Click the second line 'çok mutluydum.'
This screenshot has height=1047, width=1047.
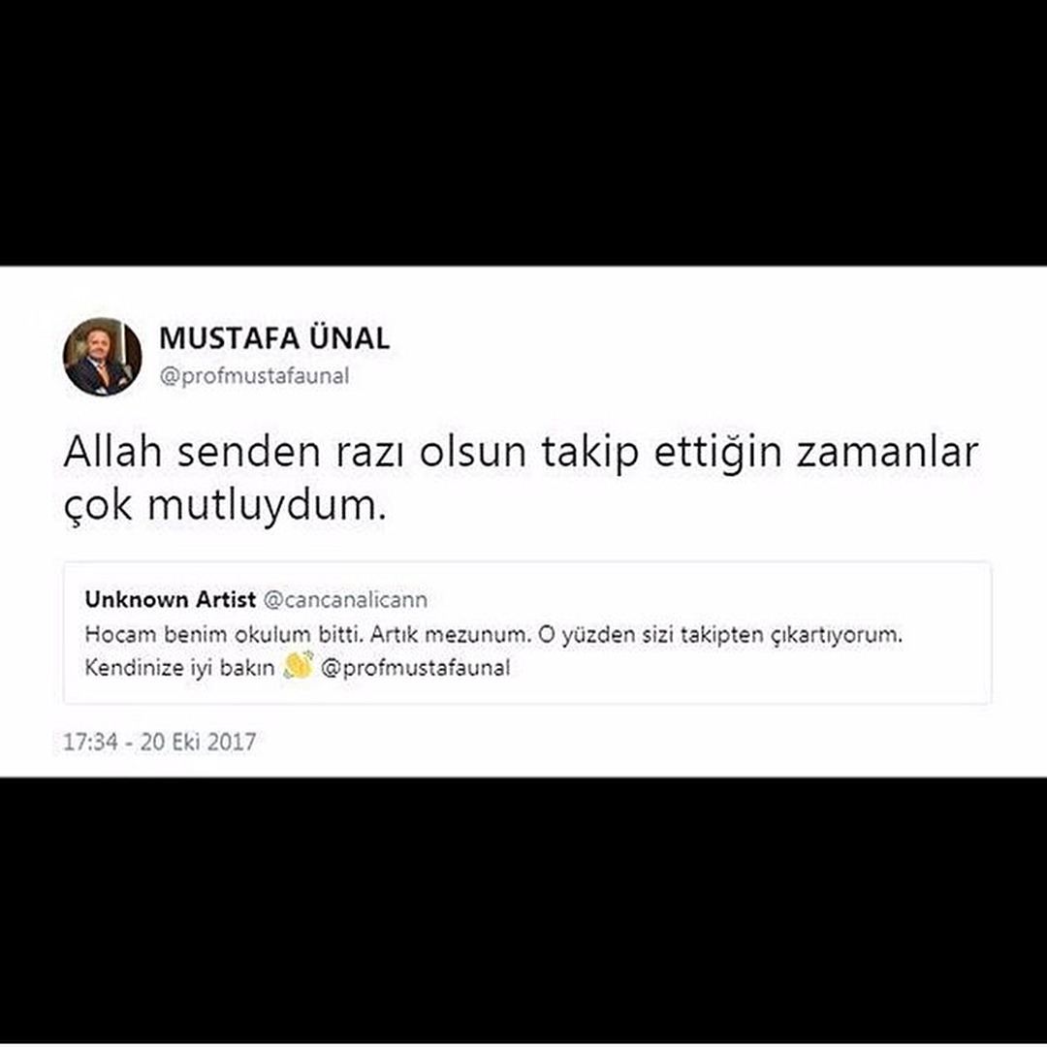click(x=225, y=507)
